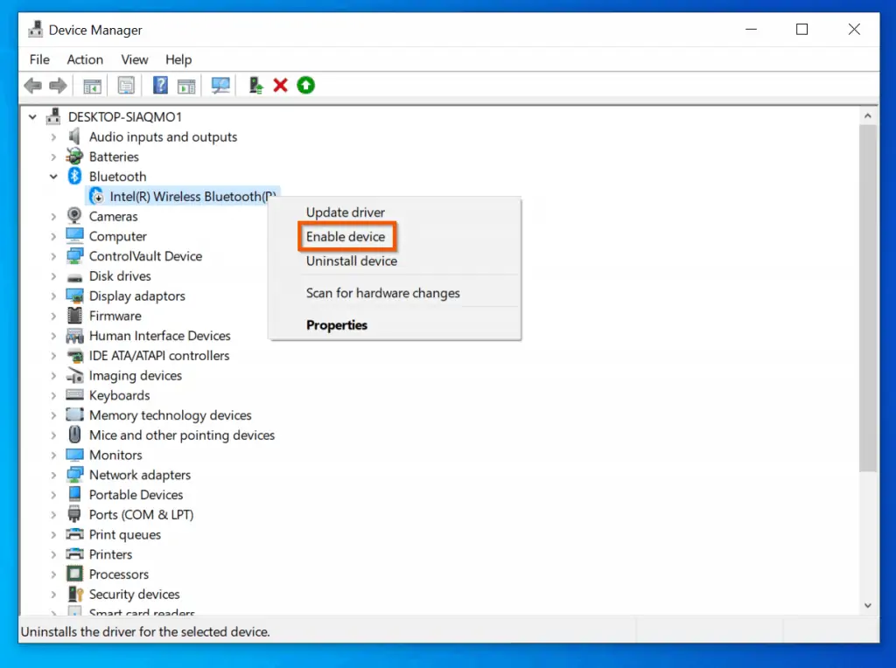Viewport: 896px width, 668px height.
Task: Click the blue Help question mark icon
Action: tap(160, 86)
